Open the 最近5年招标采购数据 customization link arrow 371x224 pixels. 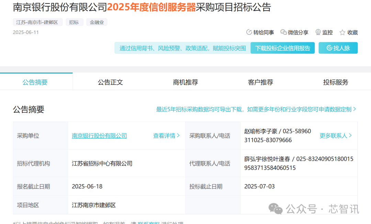click(x=355, y=109)
